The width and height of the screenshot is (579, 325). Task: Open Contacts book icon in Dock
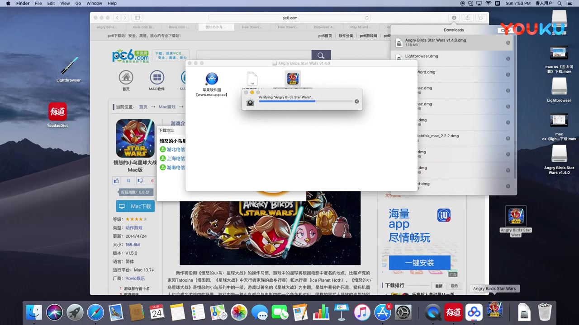coord(136,312)
